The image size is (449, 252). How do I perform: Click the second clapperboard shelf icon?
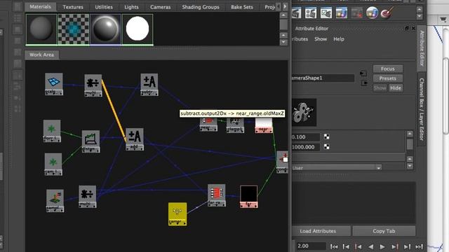coord(311,13)
